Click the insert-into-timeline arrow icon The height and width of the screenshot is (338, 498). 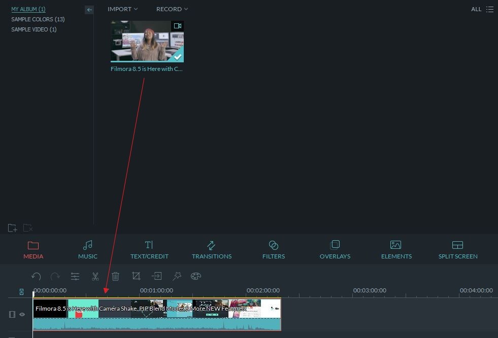pyautogui.click(x=156, y=276)
